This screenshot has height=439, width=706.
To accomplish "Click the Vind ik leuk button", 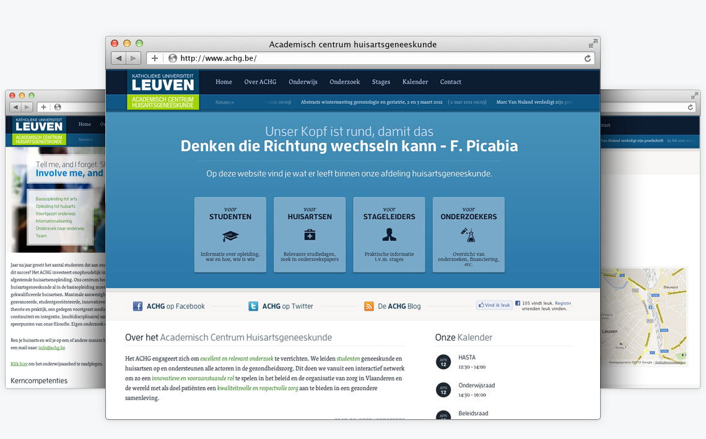I will pos(494,305).
